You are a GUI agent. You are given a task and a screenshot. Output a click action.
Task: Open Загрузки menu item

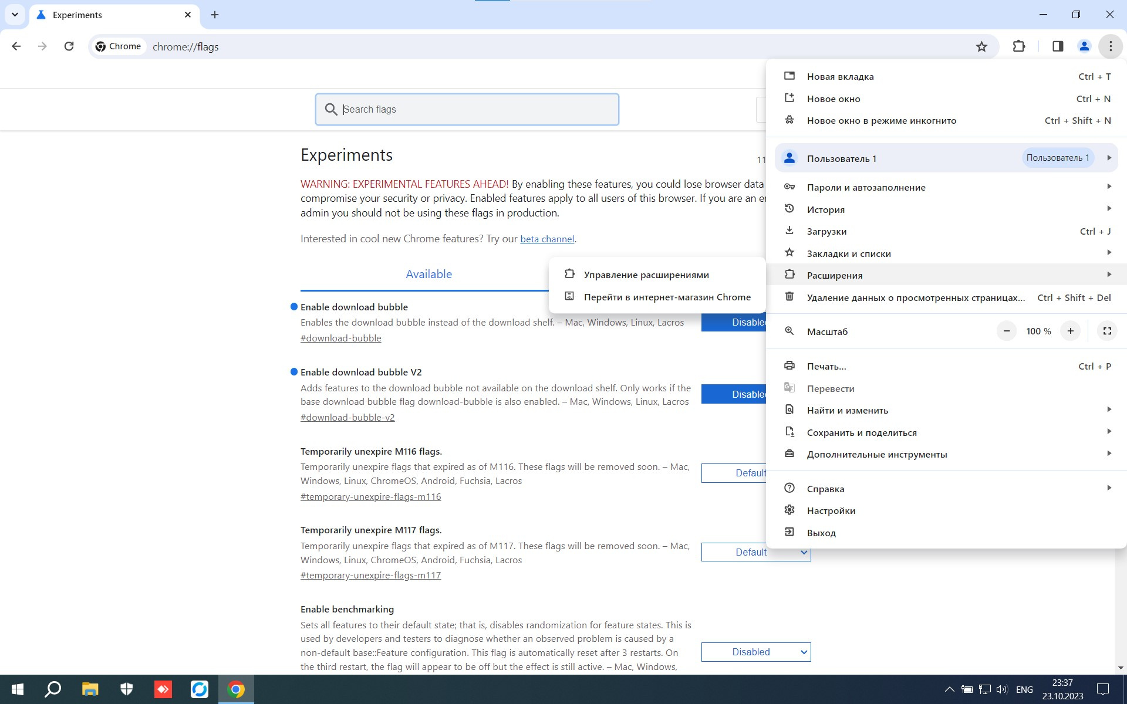(946, 231)
